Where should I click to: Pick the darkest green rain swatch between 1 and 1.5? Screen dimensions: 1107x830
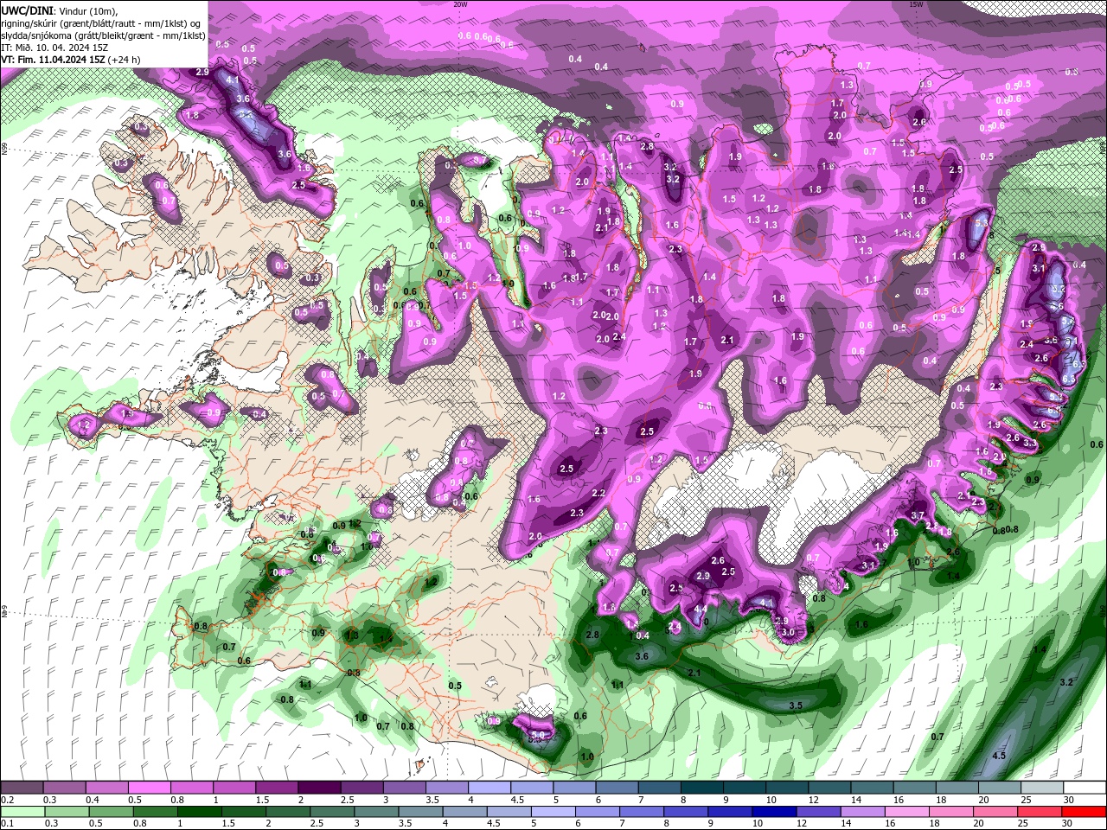pyautogui.click(x=199, y=812)
